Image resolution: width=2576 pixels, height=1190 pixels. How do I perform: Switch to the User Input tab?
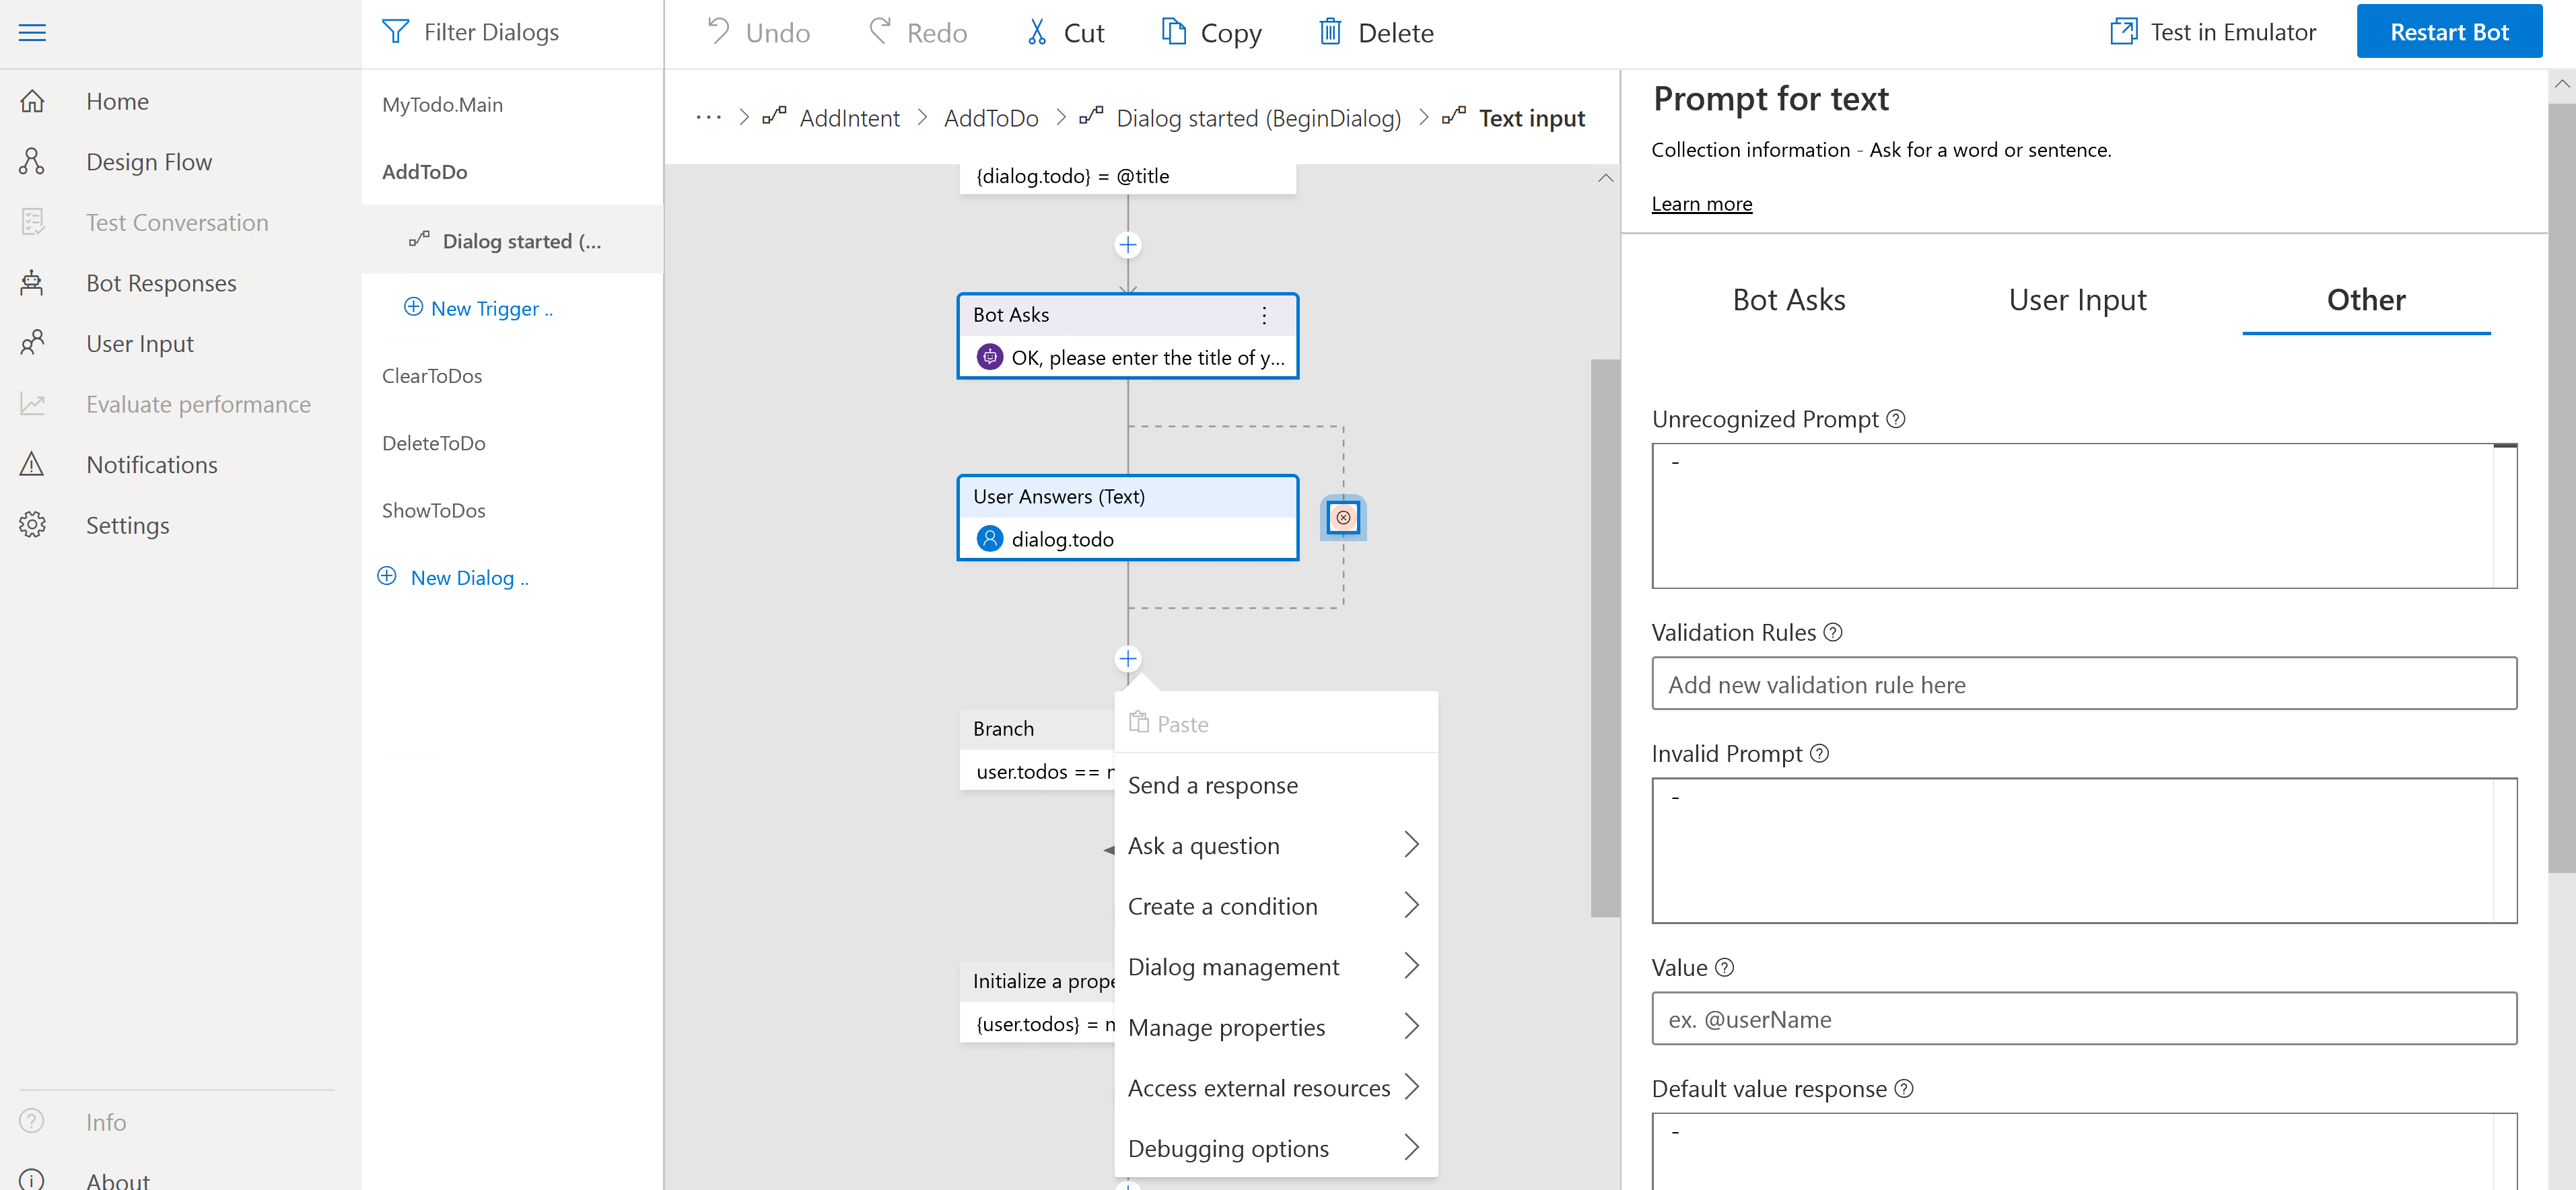[x=2077, y=300]
